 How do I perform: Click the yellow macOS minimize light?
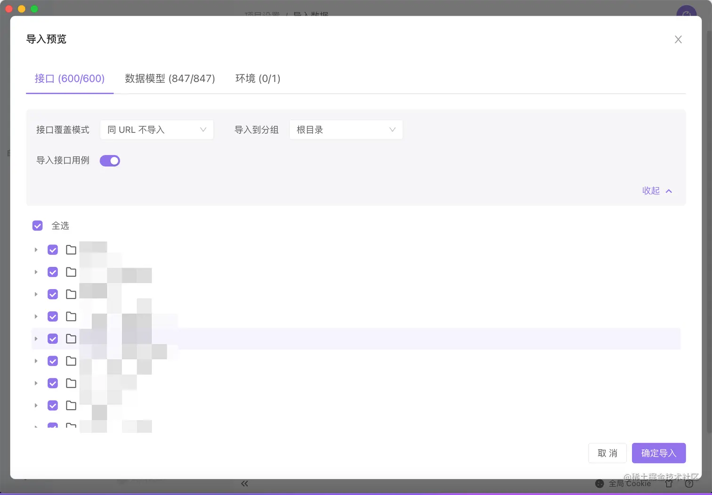(x=21, y=9)
